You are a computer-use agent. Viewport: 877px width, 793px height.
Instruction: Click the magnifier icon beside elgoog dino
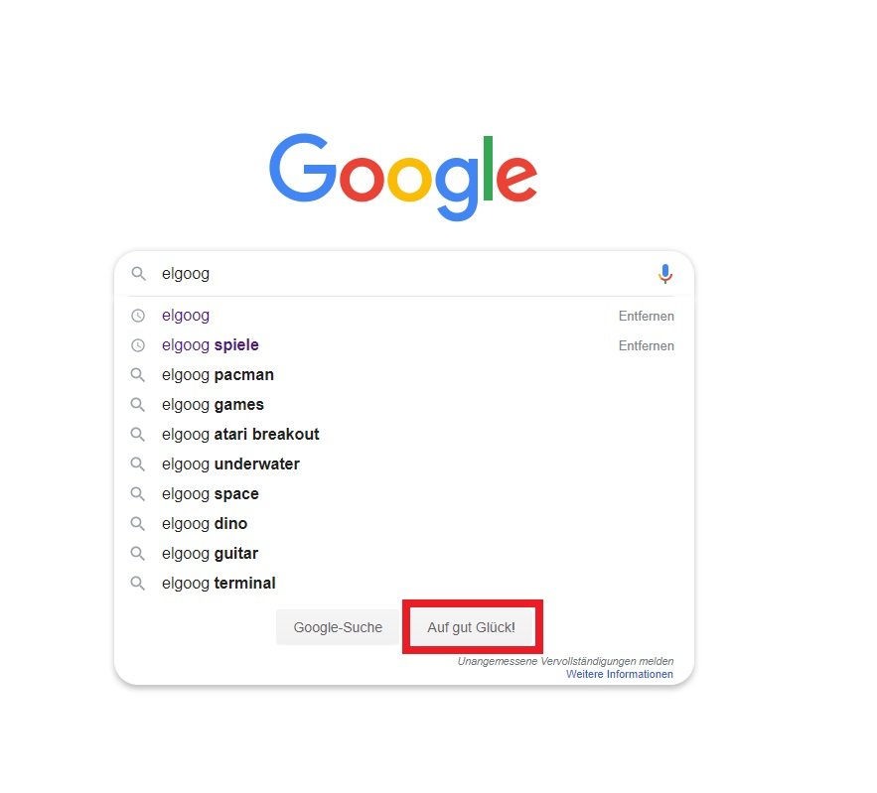(137, 524)
